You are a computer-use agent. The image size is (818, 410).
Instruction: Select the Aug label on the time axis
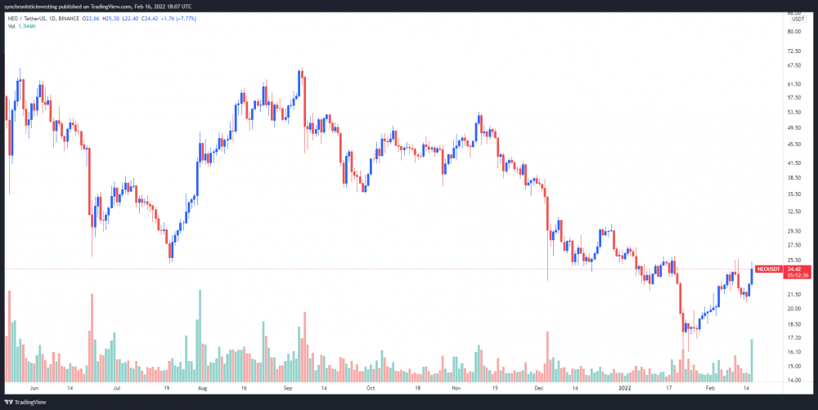tap(203, 388)
